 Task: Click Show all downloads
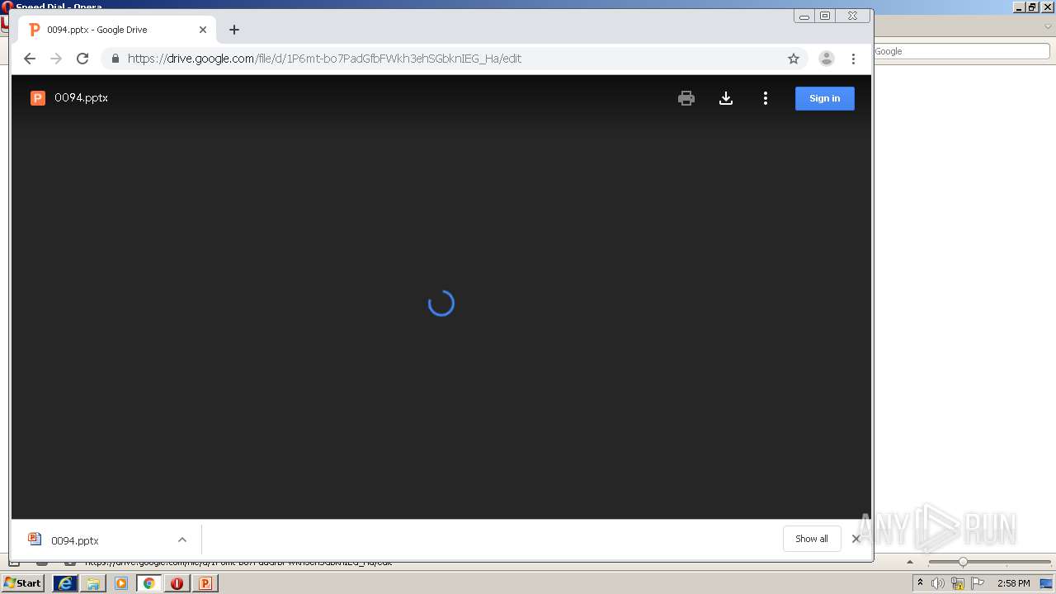(812, 539)
